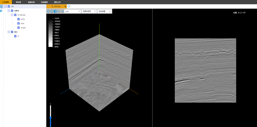
Task: Open the 线性插值 interpolation dropdown
Action: pyautogui.click(x=104, y=11)
